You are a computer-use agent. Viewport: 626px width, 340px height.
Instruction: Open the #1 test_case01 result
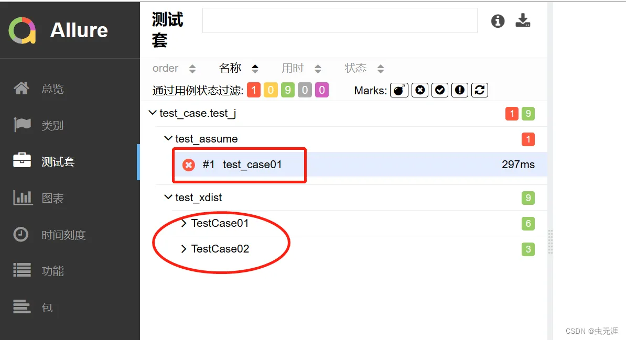(x=359, y=164)
